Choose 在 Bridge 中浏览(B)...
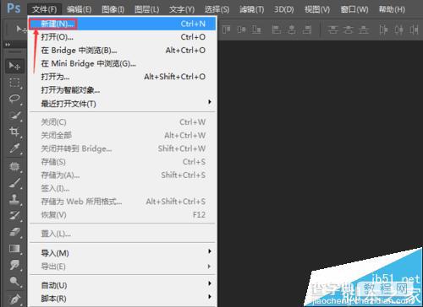The width and height of the screenshot is (423, 307). pos(123,50)
